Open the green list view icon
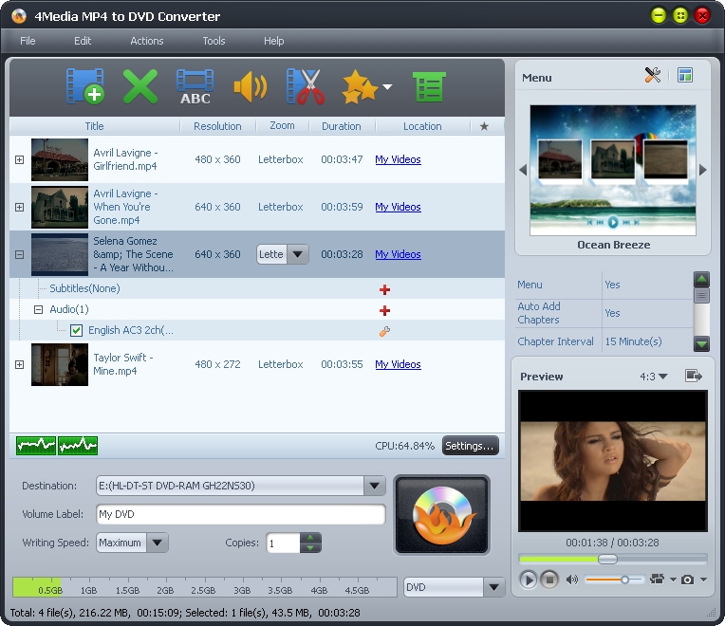Viewport: 725px width, 626px height. click(x=429, y=86)
